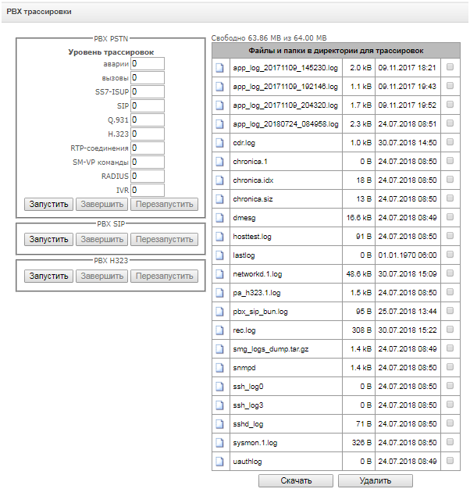Mark the networkd.1.log checkbox
The image size is (470, 496).
(x=450, y=273)
